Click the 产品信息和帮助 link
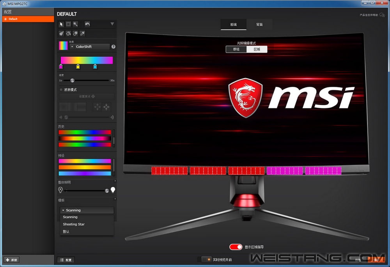The height and width of the screenshot is (267, 390). coord(369,15)
